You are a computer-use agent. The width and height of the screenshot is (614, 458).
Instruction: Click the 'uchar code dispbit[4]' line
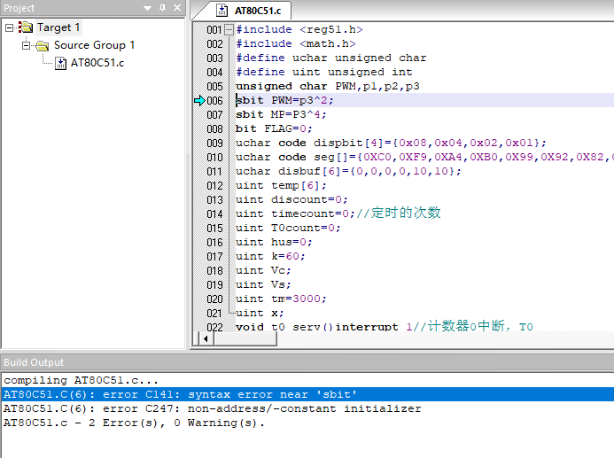(391, 143)
